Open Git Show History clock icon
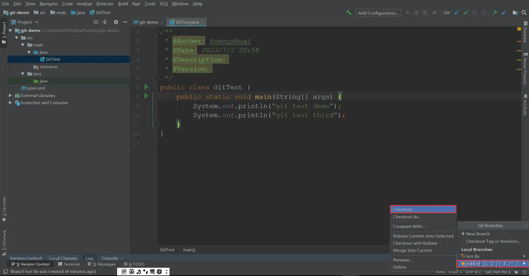529x276 pixels. 474,13
